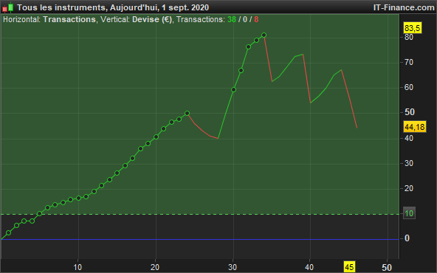This screenshot has height=273, width=437.
Task: Click the data point at transaction 32 near 76
Action: 248,46
